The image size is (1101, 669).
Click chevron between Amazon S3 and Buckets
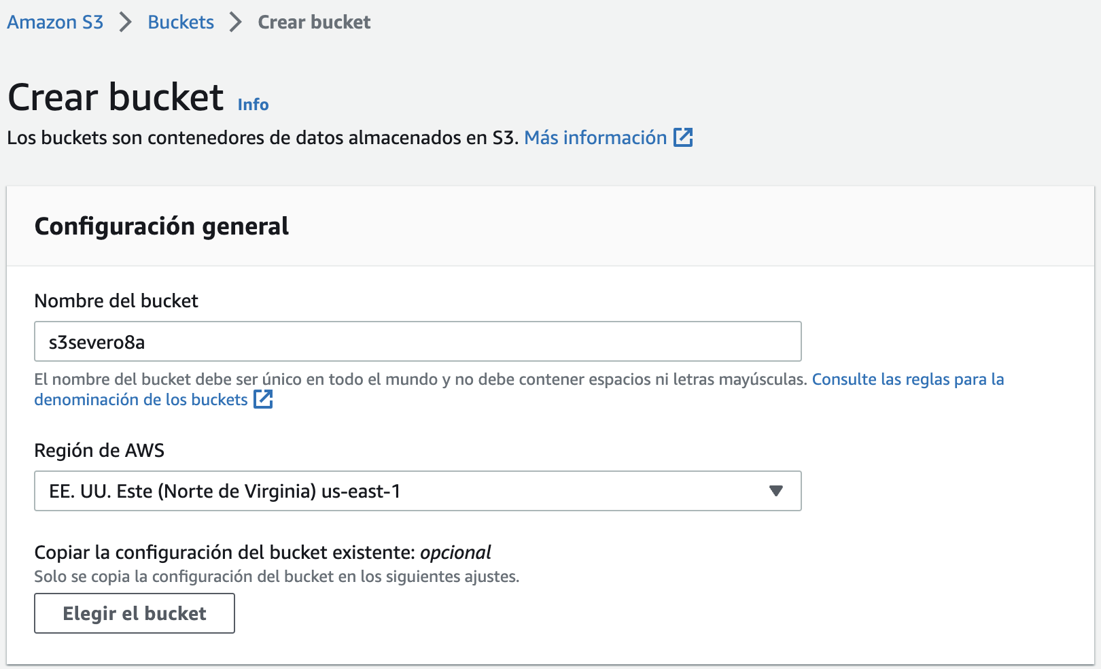coord(125,22)
